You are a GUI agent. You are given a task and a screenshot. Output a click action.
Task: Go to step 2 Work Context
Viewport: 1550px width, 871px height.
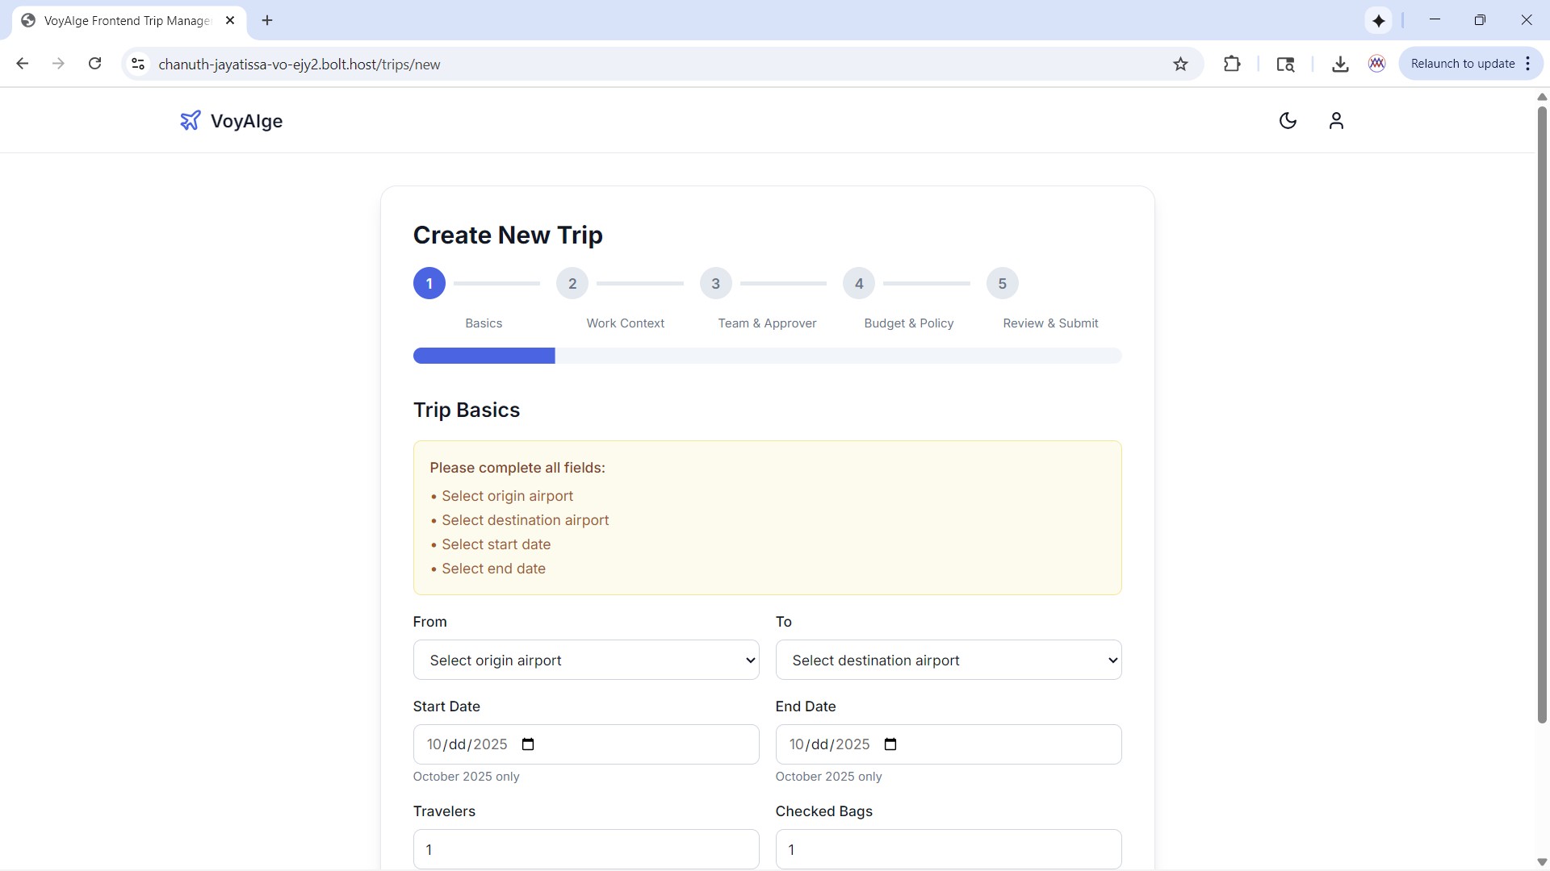[x=572, y=284]
